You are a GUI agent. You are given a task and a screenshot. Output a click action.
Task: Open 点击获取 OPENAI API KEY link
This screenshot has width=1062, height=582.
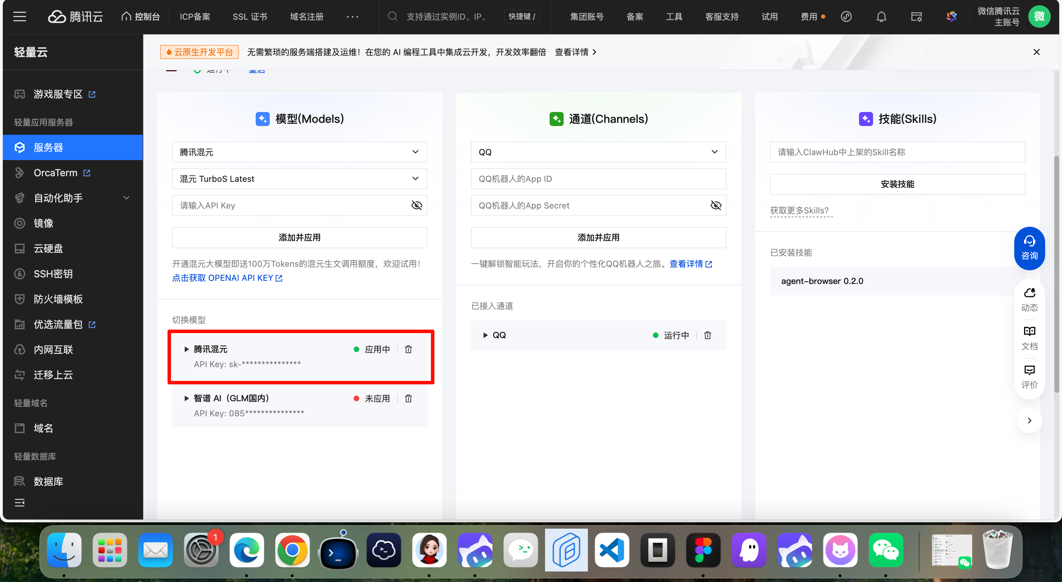(x=227, y=278)
